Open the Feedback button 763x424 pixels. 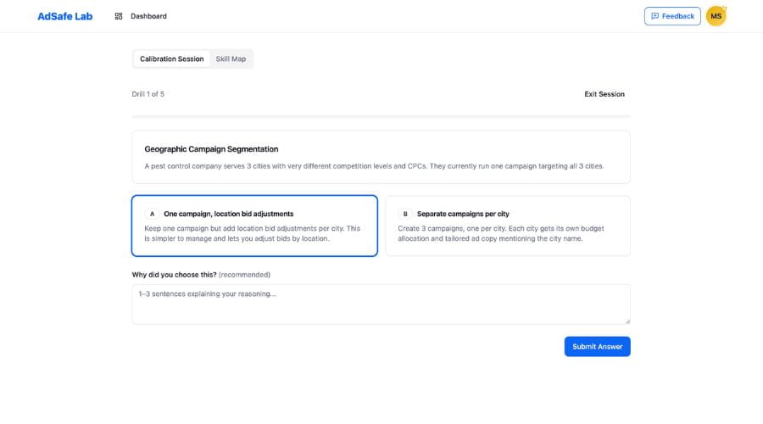point(672,16)
